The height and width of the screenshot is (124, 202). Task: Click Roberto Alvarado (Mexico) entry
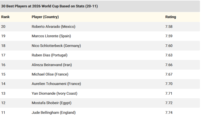click(x=53, y=27)
